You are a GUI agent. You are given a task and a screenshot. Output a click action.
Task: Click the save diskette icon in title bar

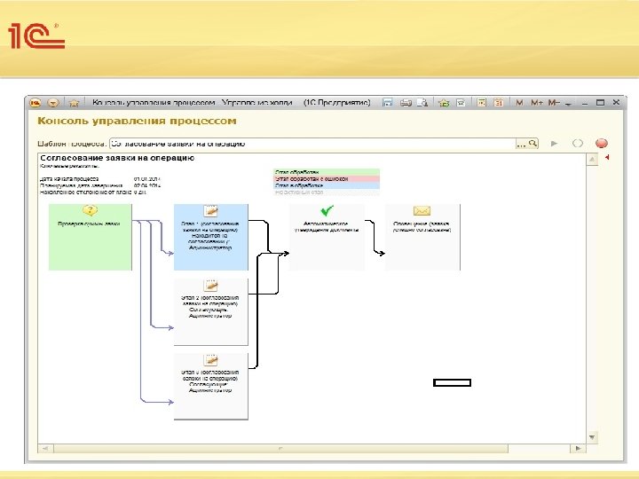click(388, 103)
